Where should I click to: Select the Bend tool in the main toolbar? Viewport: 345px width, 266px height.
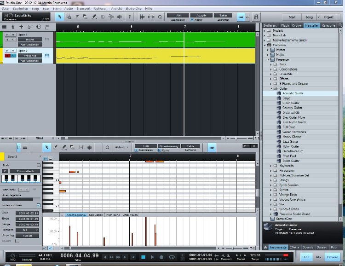tap(111, 17)
